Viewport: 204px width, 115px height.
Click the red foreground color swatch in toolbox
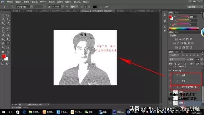[x=4, y=56]
